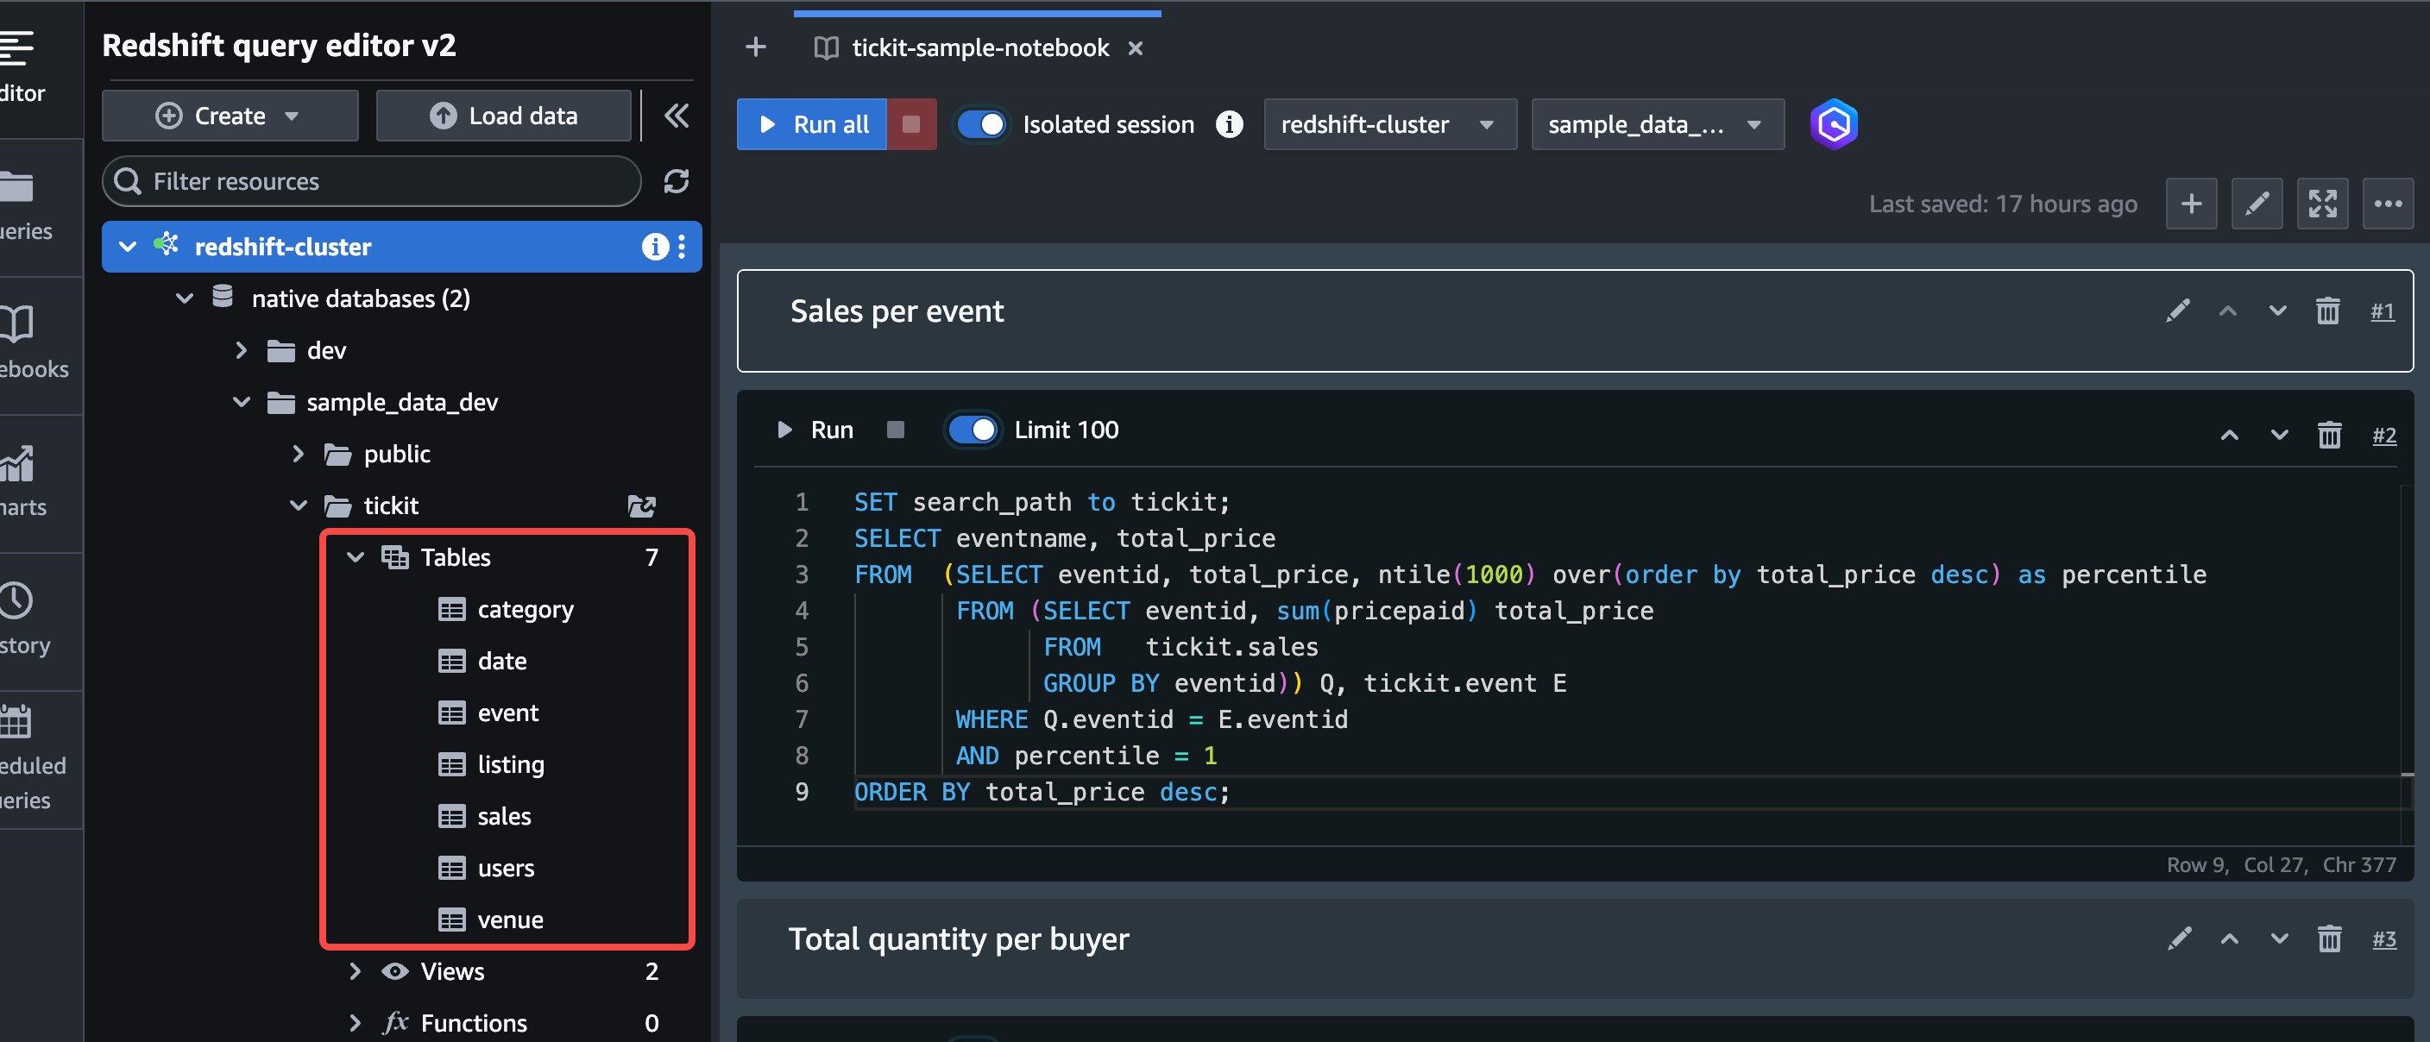
Task: Open the notebook more options menu
Action: tap(2388, 204)
